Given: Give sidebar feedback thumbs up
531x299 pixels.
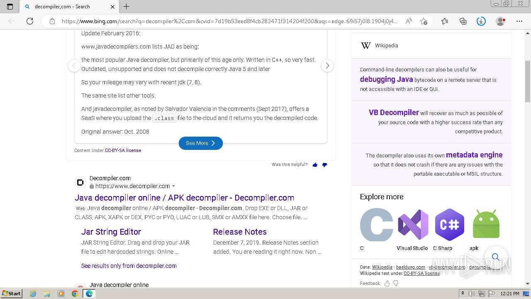Looking at the screenshot, I should tap(387, 283).
